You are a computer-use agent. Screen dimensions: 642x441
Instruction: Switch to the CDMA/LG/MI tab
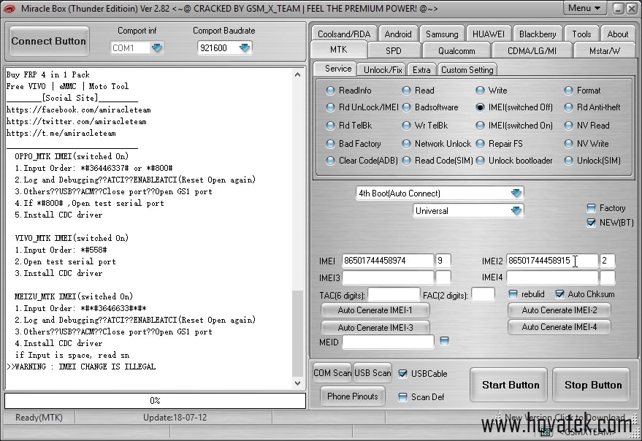point(532,51)
